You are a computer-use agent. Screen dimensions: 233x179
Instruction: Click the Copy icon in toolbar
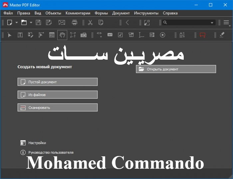[101, 23]
